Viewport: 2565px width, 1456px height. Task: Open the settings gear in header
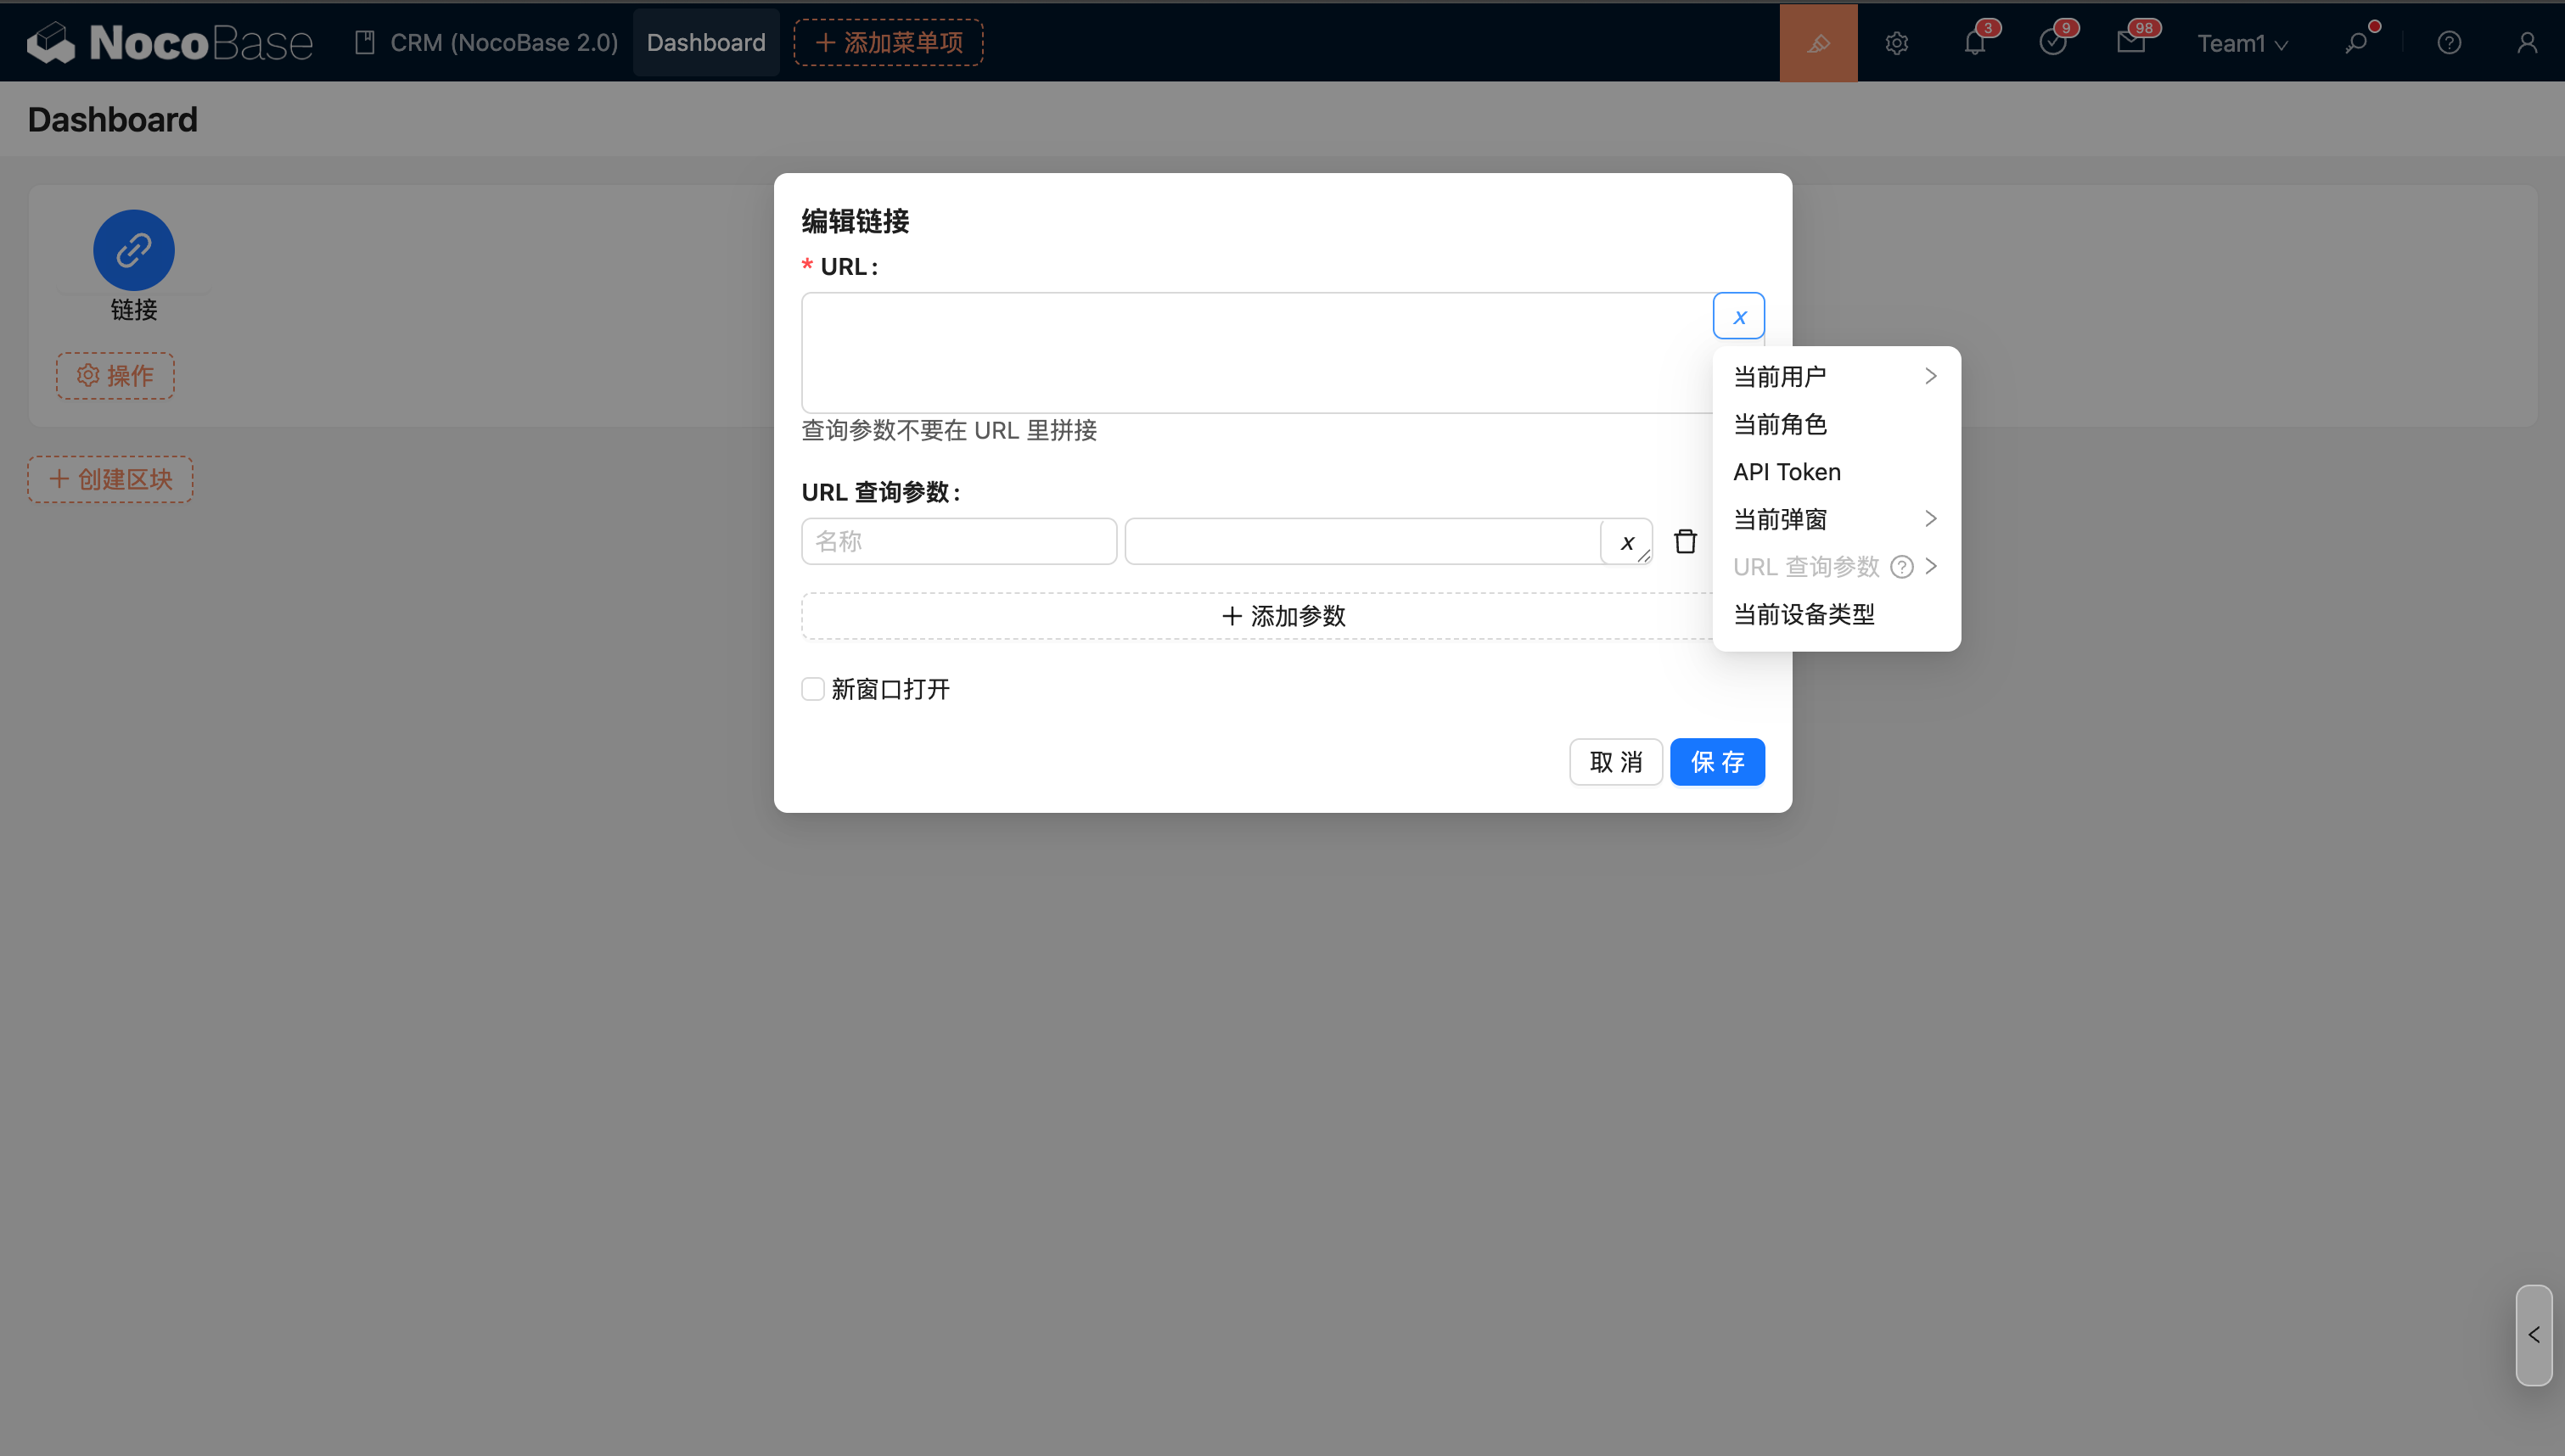(x=1896, y=43)
